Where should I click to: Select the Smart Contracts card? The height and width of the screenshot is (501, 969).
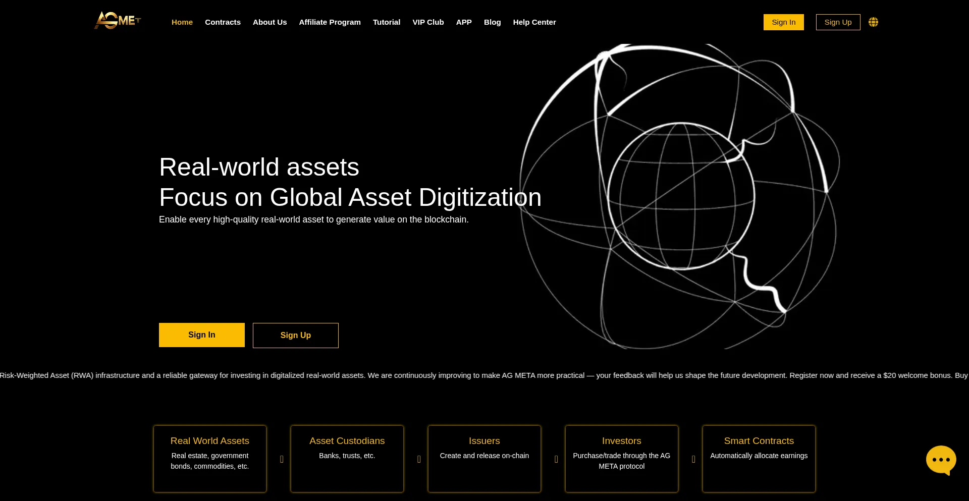coord(759,458)
